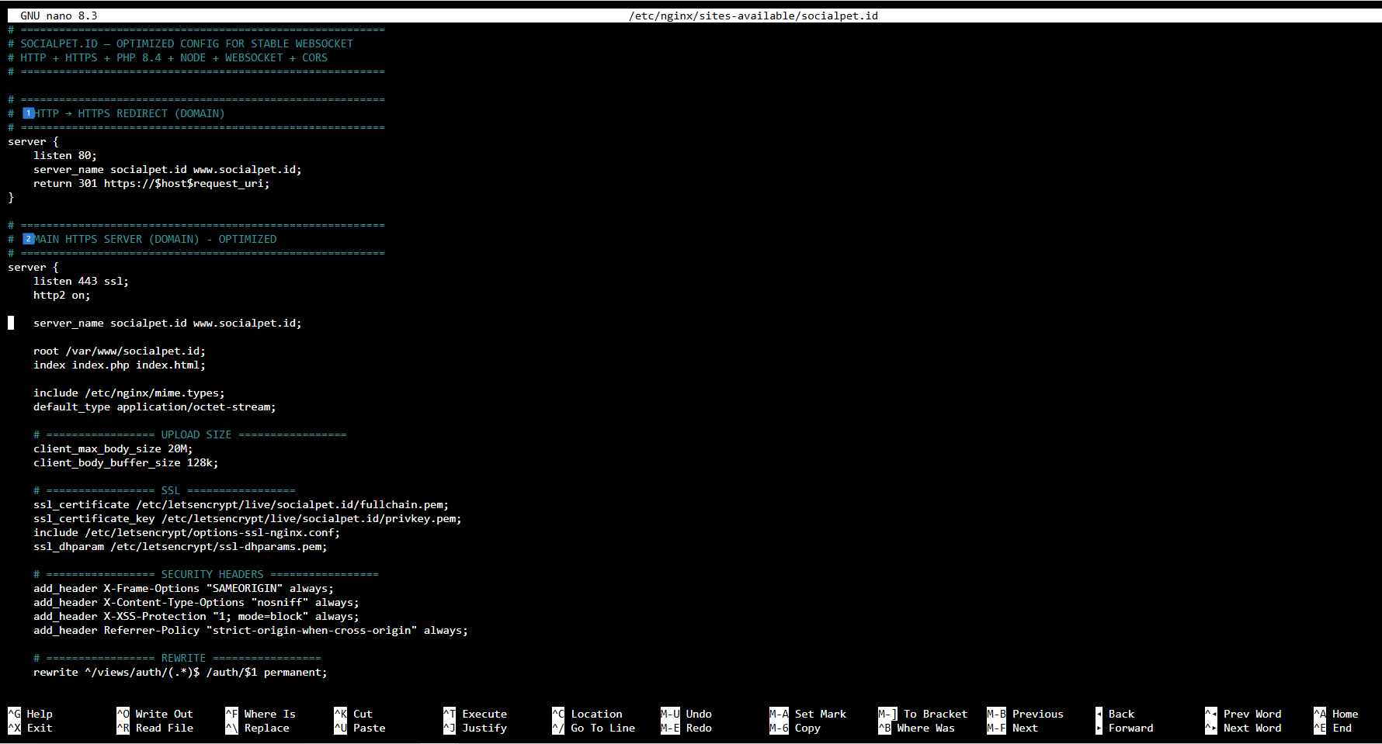This screenshot has width=1382, height=744.
Task: Click the ^X Exit shortcut
Action: click(x=30, y=728)
